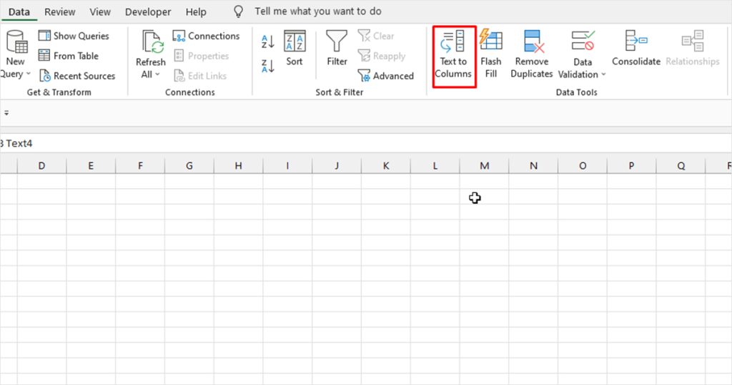Open Recent Sources list

77,76
